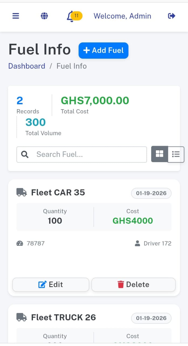Click the GHS7,000.00 Total Cost figure

pos(95,101)
